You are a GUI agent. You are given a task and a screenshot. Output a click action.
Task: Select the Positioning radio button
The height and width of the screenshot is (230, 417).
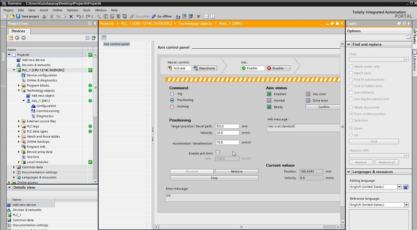(172, 100)
